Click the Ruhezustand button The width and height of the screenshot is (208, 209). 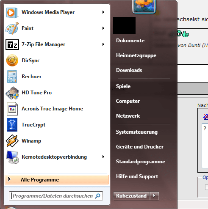[131, 196]
